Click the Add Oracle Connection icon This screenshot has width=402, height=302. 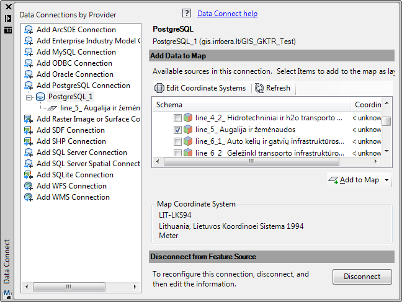[29, 74]
